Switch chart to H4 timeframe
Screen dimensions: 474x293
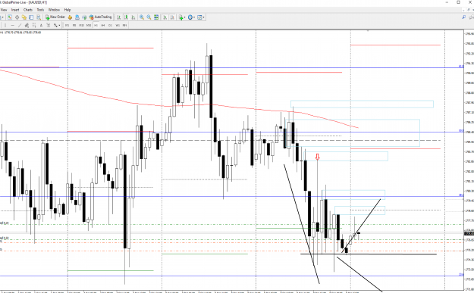pyautogui.click(x=103, y=25)
